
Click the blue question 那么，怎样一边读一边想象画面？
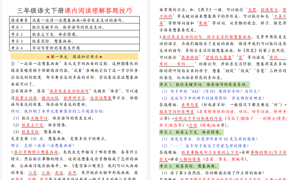coord(43,145)
